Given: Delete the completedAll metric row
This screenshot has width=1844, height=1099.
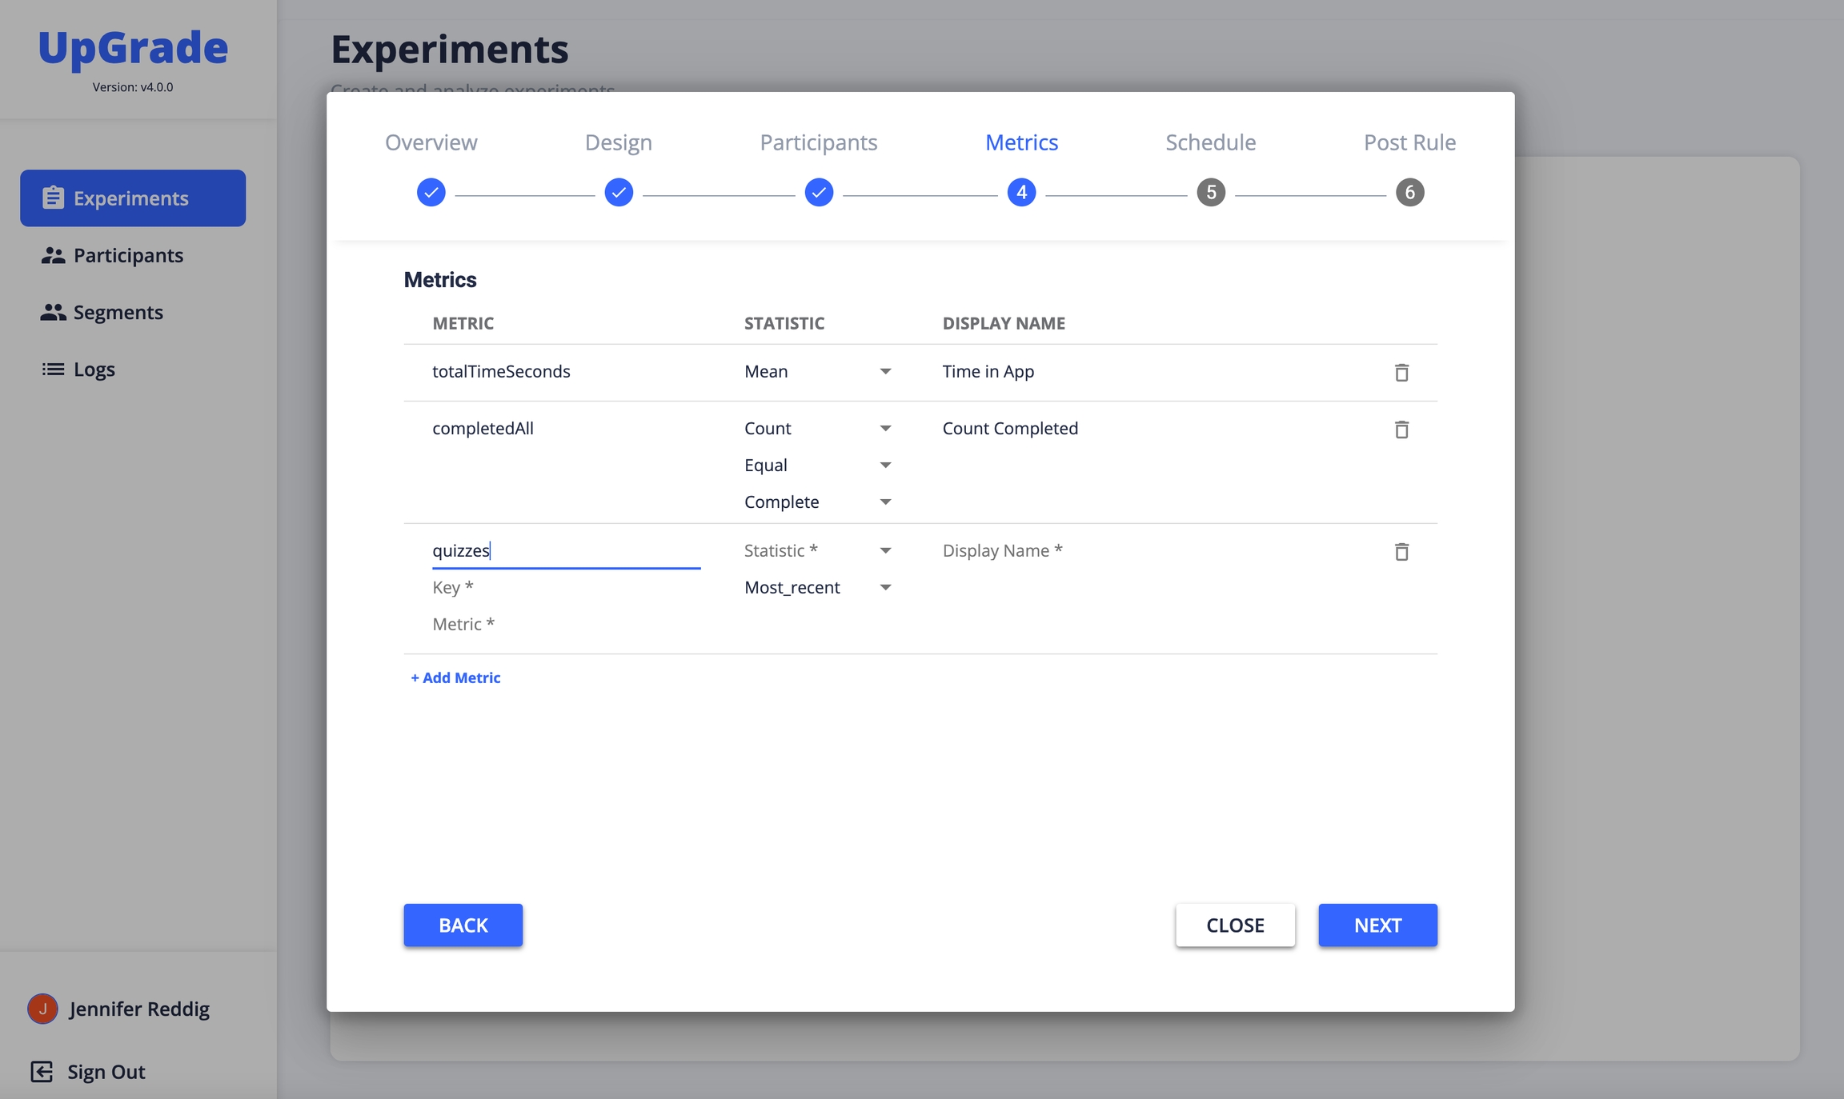Looking at the screenshot, I should 1401,430.
